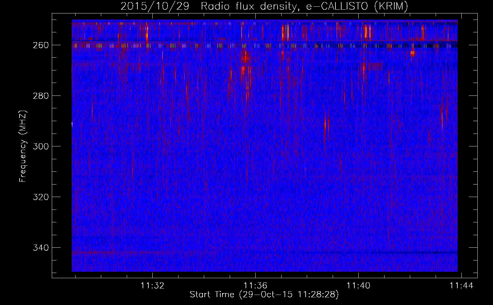Click the 300 frequency tick label
The image size is (493, 305).
(41, 146)
